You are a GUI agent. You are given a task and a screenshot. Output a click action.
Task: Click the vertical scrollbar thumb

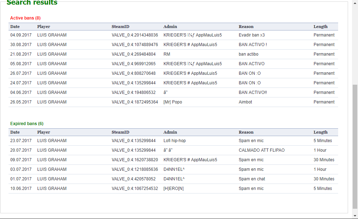click(x=355, y=147)
